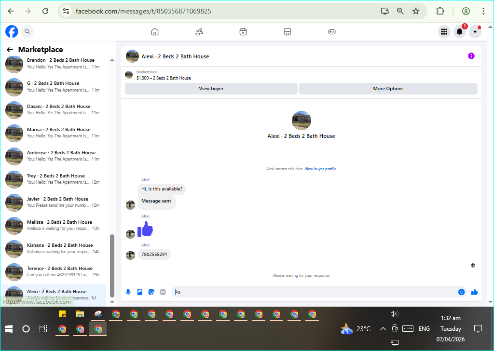Open Facebook search magnifier
This screenshot has width=494, height=351.
(27, 31)
